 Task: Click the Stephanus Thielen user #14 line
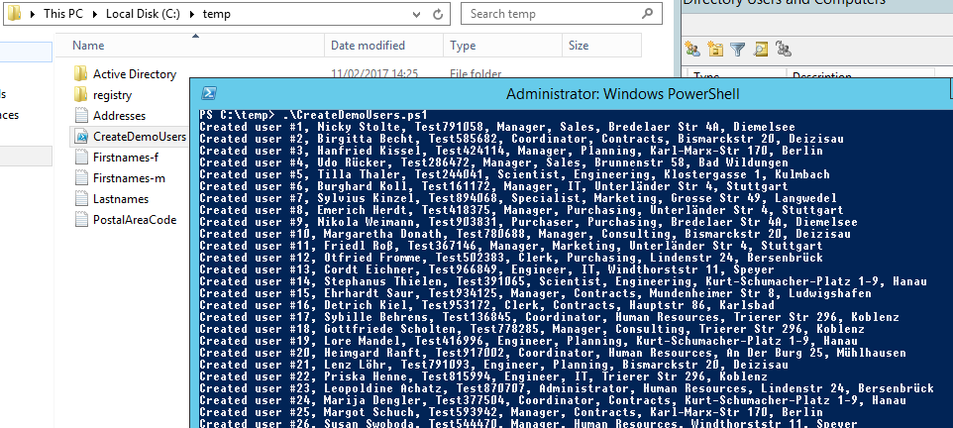coord(564,281)
